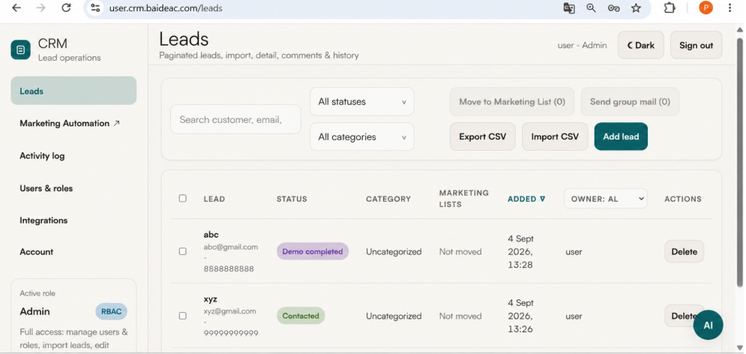
Task: Open the browser extensions puzzle icon
Action: [670, 8]
